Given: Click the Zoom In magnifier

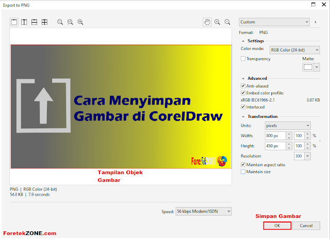Looking at the screenshot, I should point(217,22).
